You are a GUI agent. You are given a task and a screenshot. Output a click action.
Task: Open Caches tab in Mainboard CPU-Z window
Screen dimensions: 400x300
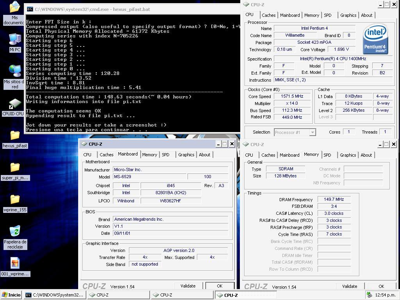point(106,155)
